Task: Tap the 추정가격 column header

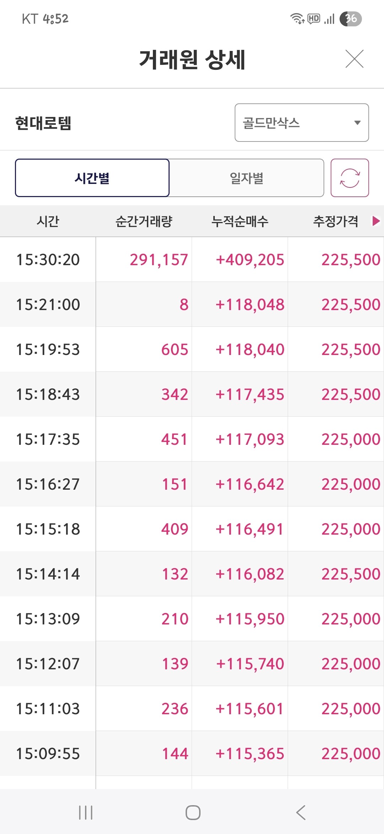Action: coord(336,221)
